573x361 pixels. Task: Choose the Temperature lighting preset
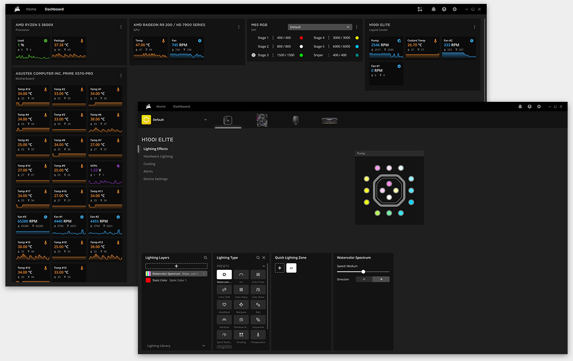click(x=258, y=334)
